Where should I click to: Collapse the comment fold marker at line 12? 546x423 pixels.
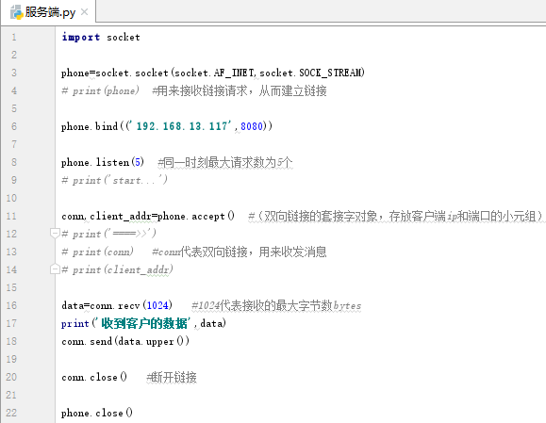click(55, 233)
